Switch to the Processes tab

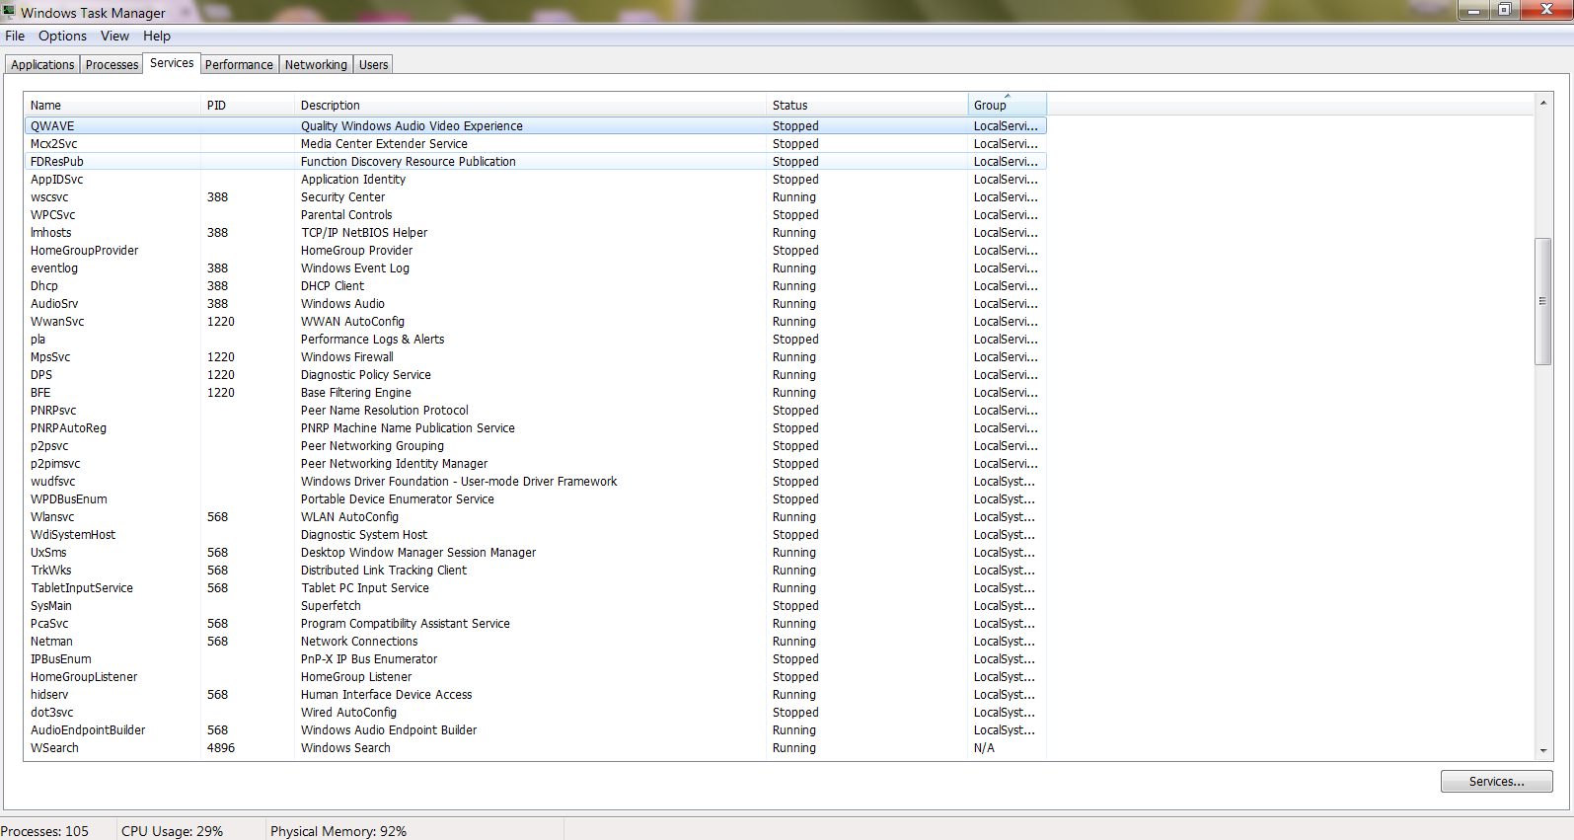(112, 64)
